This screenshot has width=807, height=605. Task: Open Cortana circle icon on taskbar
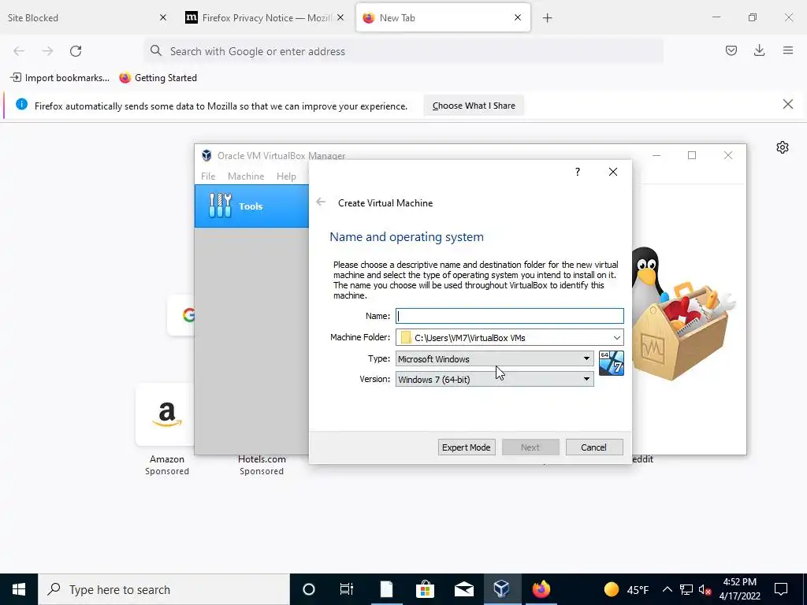(309, 589)
